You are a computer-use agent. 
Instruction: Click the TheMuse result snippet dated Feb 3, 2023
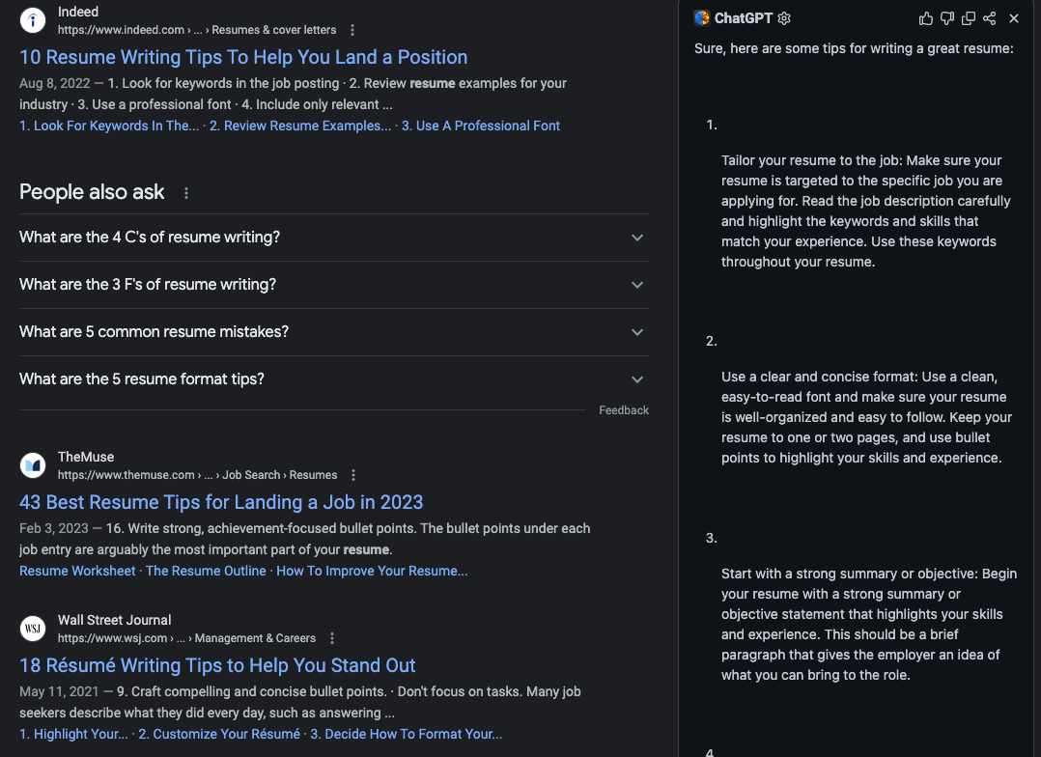click(305, 539)
